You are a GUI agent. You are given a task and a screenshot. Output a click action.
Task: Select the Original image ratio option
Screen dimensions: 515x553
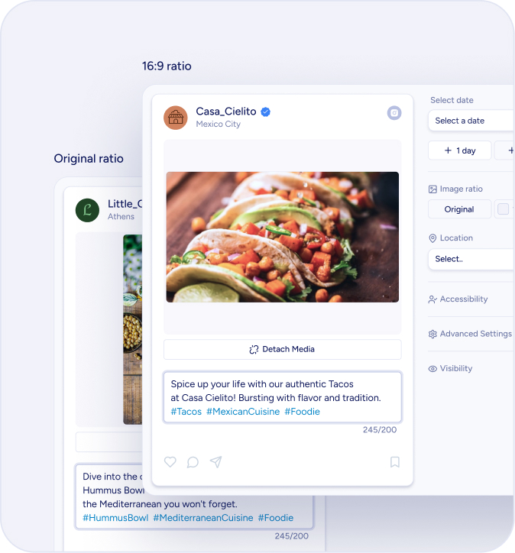tap(459, 209)
